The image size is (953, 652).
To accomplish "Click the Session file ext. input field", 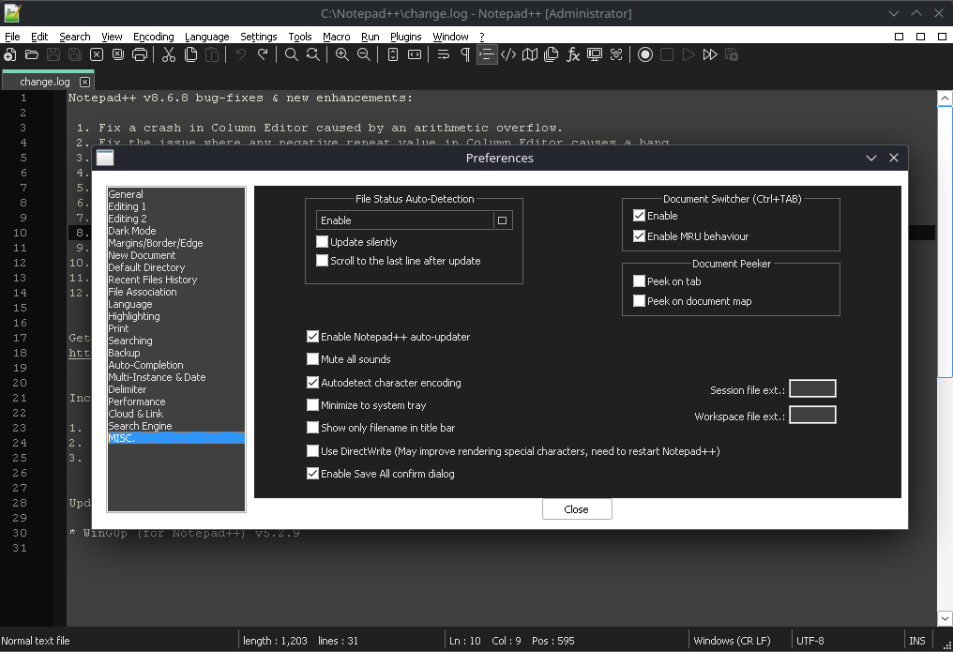I will (812, 389).
